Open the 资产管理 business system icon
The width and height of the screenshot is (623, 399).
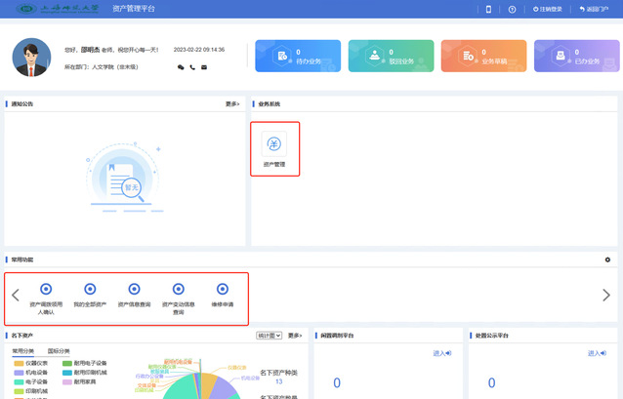[x=274, y=147]
